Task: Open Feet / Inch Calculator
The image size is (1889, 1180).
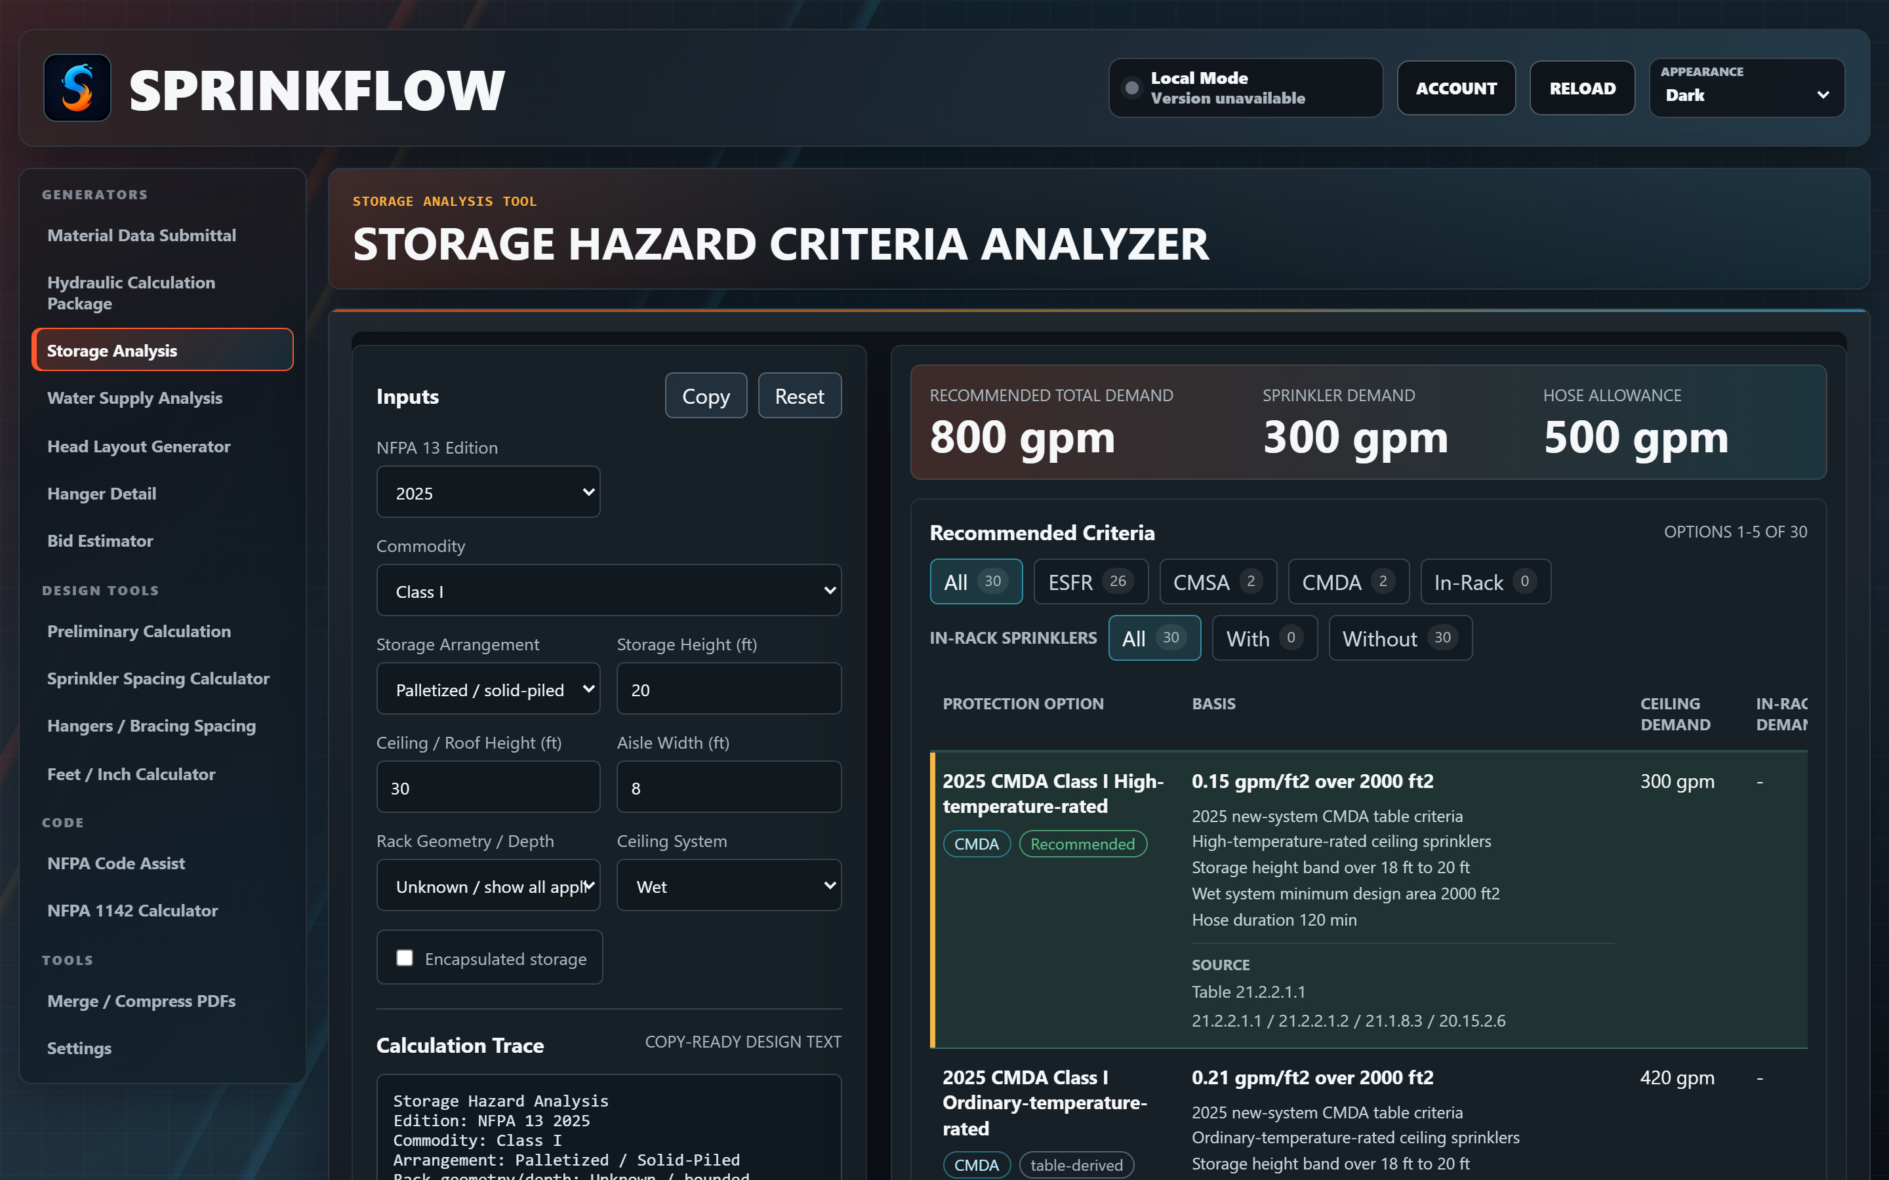Action: pos(163,774)
